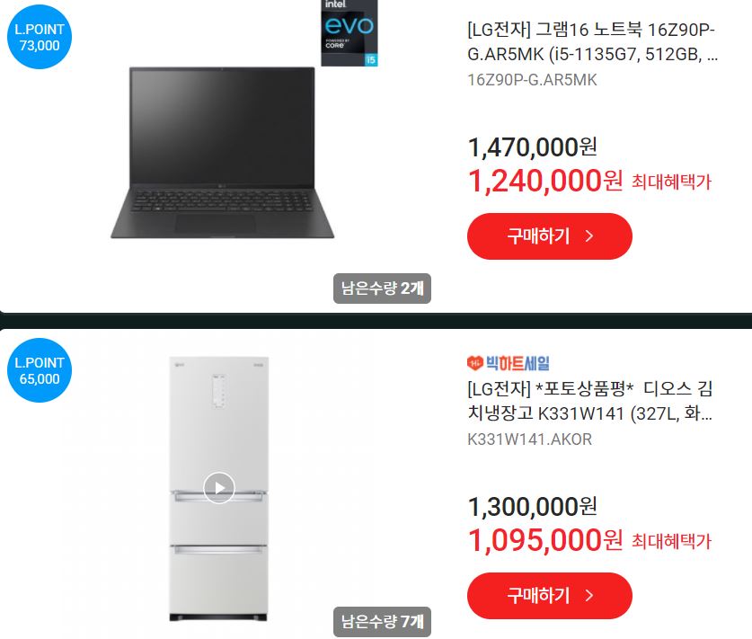Open the white kimchi refrigerator image
The image size is (752, 639).
tap(218, 489)
